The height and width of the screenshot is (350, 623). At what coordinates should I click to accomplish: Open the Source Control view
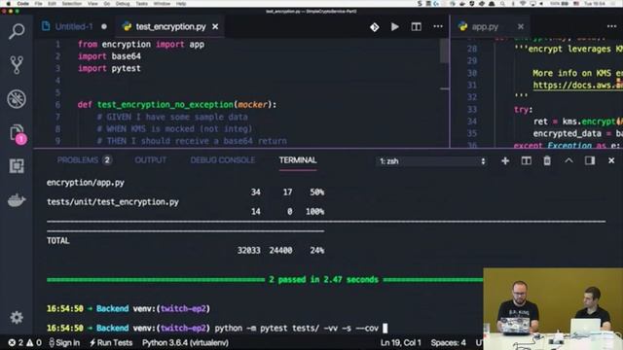[x=17, y=65]
